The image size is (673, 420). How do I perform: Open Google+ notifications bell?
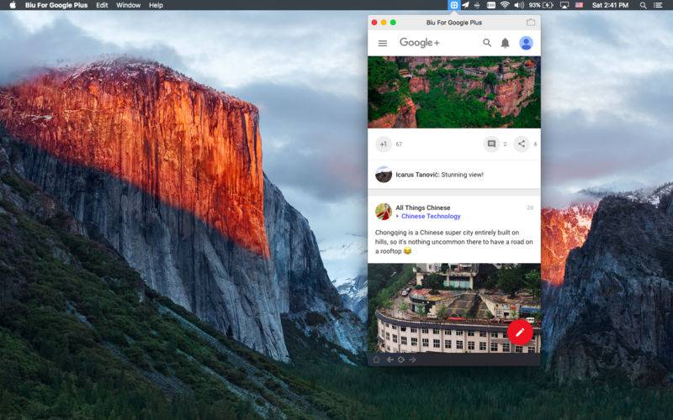click(506, 43)
